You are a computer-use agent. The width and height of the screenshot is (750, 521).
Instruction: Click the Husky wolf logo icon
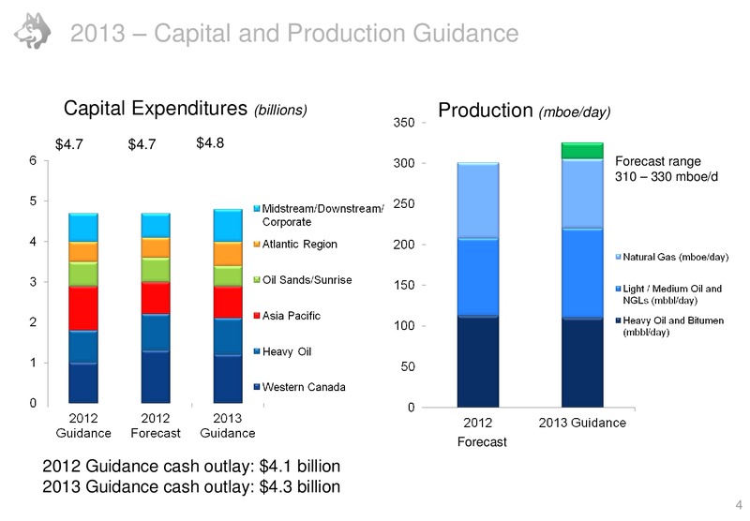(33, 31)
